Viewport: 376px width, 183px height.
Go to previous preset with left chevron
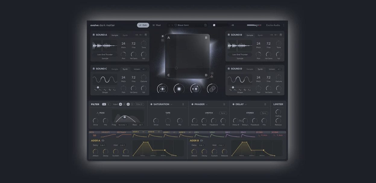click(169, 25)
